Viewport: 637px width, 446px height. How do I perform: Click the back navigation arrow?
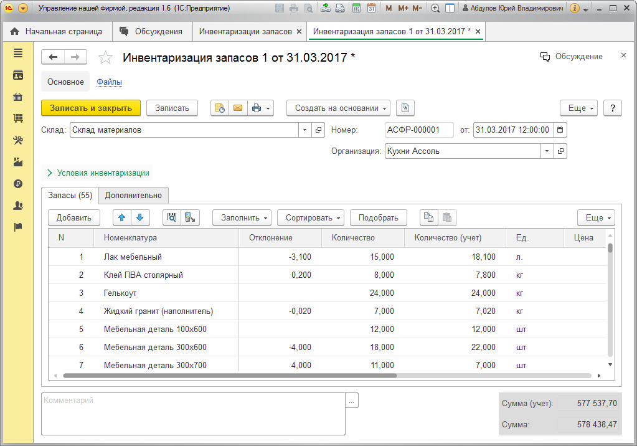(x=53, y=57)
